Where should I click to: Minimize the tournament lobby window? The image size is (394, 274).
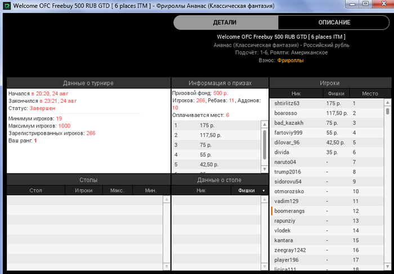352,4
